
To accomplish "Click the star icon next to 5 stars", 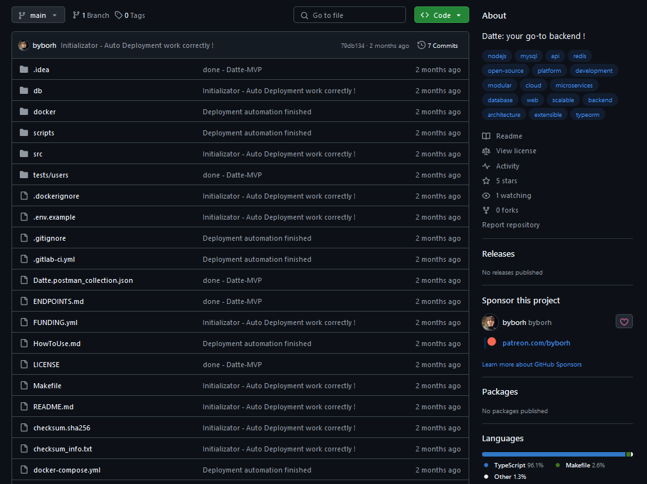I will [487, 181].
